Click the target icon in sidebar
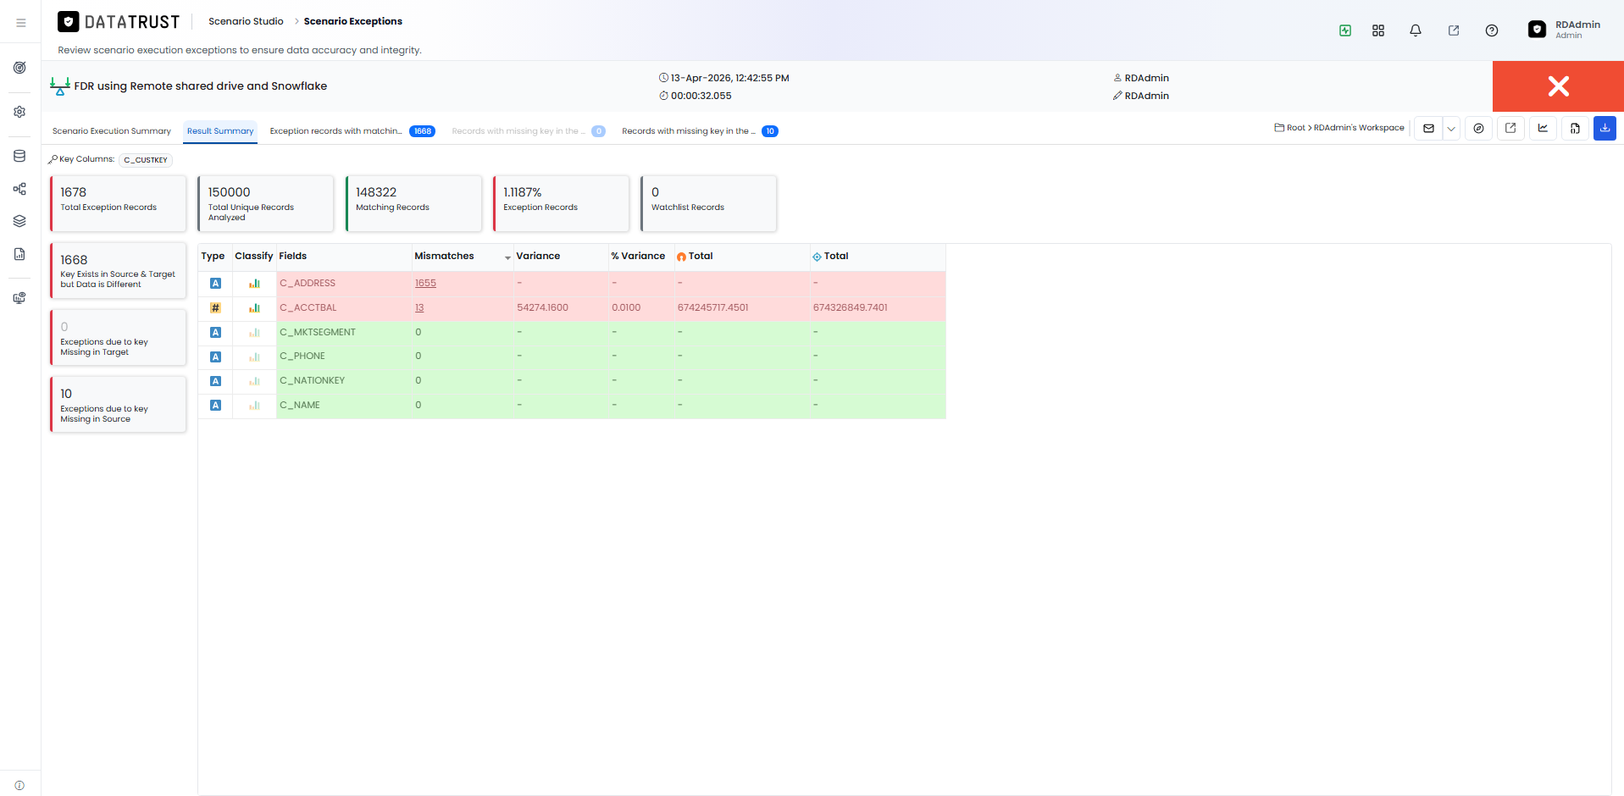Viewport: 1624px width, 796px height. click(19, 68)
